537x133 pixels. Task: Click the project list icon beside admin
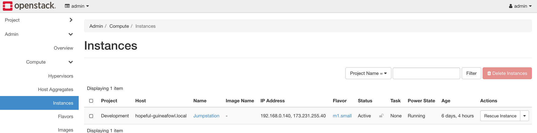pyautogui.click(x=67, y=6)
